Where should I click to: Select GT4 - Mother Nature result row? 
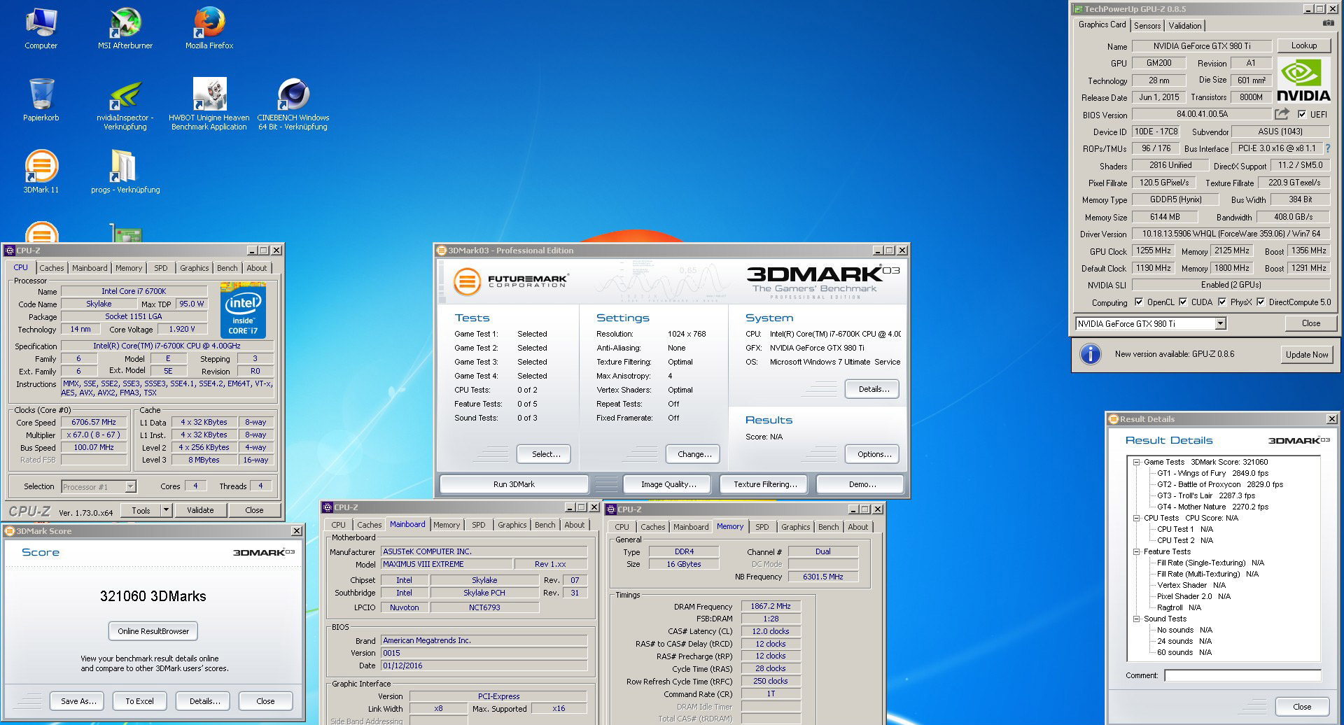pos(1212,507)
